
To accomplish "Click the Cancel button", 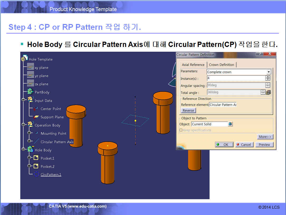I will pyautogui.click(x=244, y=145).
